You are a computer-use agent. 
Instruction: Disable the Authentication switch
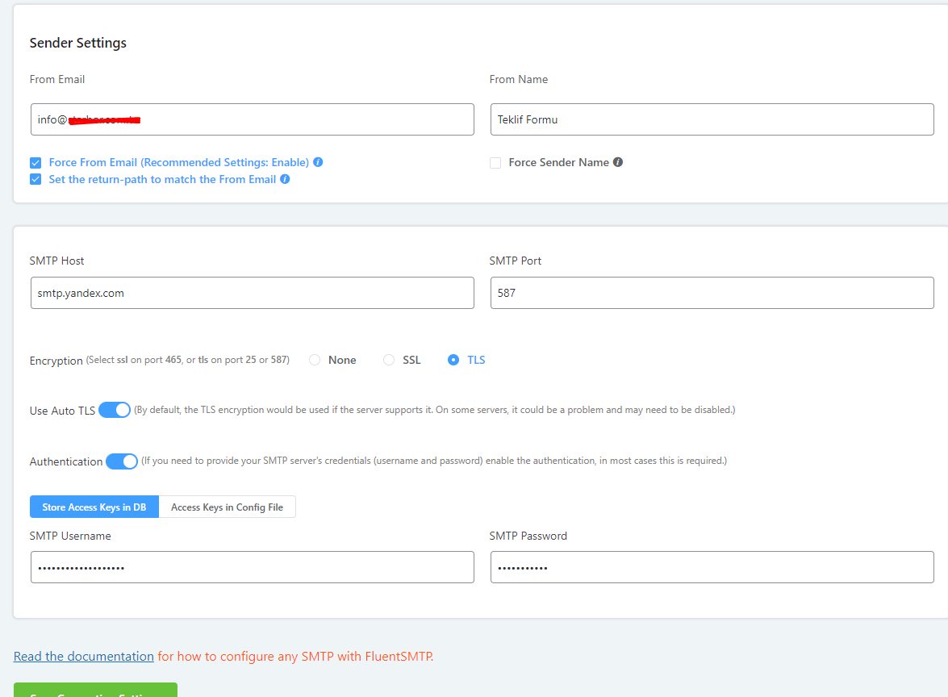[122, 461]
